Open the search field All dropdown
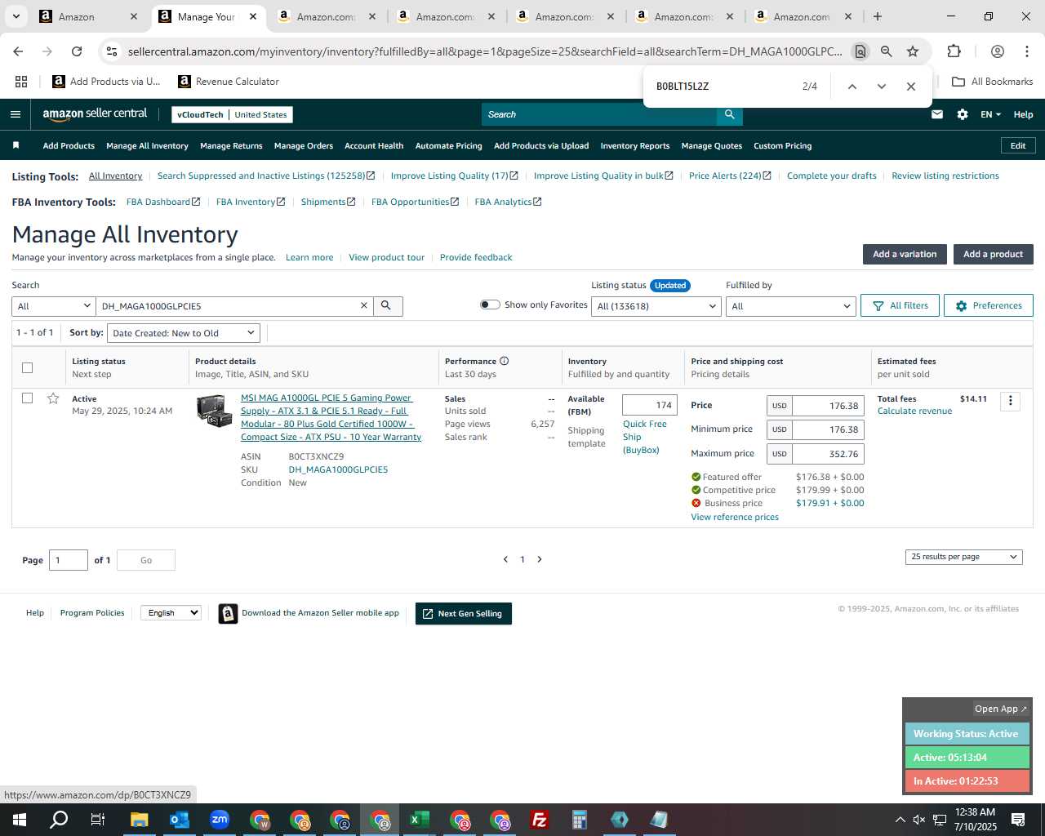 [54, 306]
